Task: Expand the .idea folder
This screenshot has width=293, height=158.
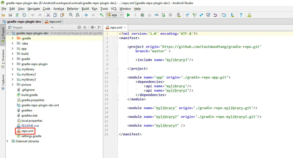Action: [12, 43]
